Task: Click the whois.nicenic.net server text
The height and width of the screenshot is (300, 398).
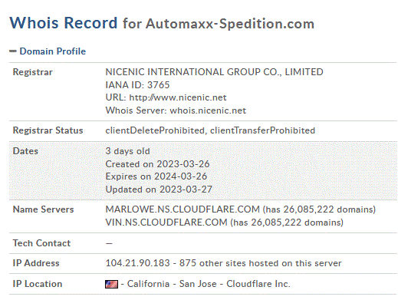Action: click(x=208, y=110)
